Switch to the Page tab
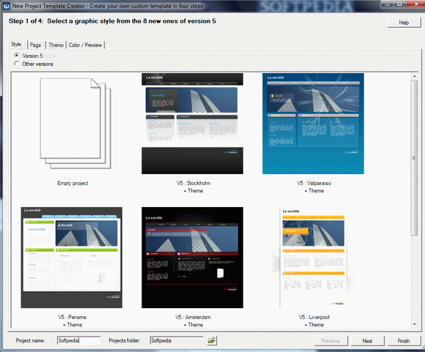 click(35, 45)
